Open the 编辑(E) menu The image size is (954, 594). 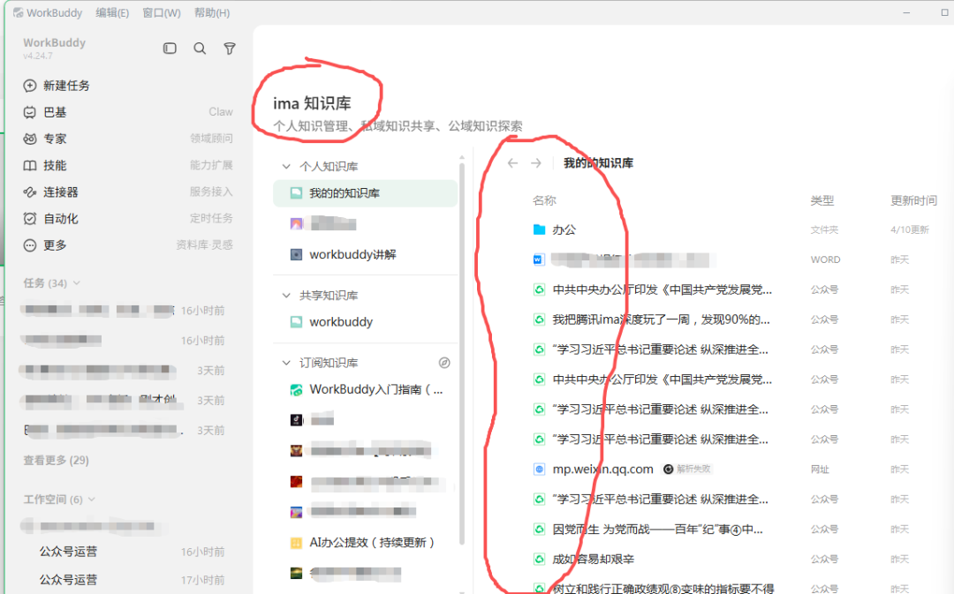(112, 12)
